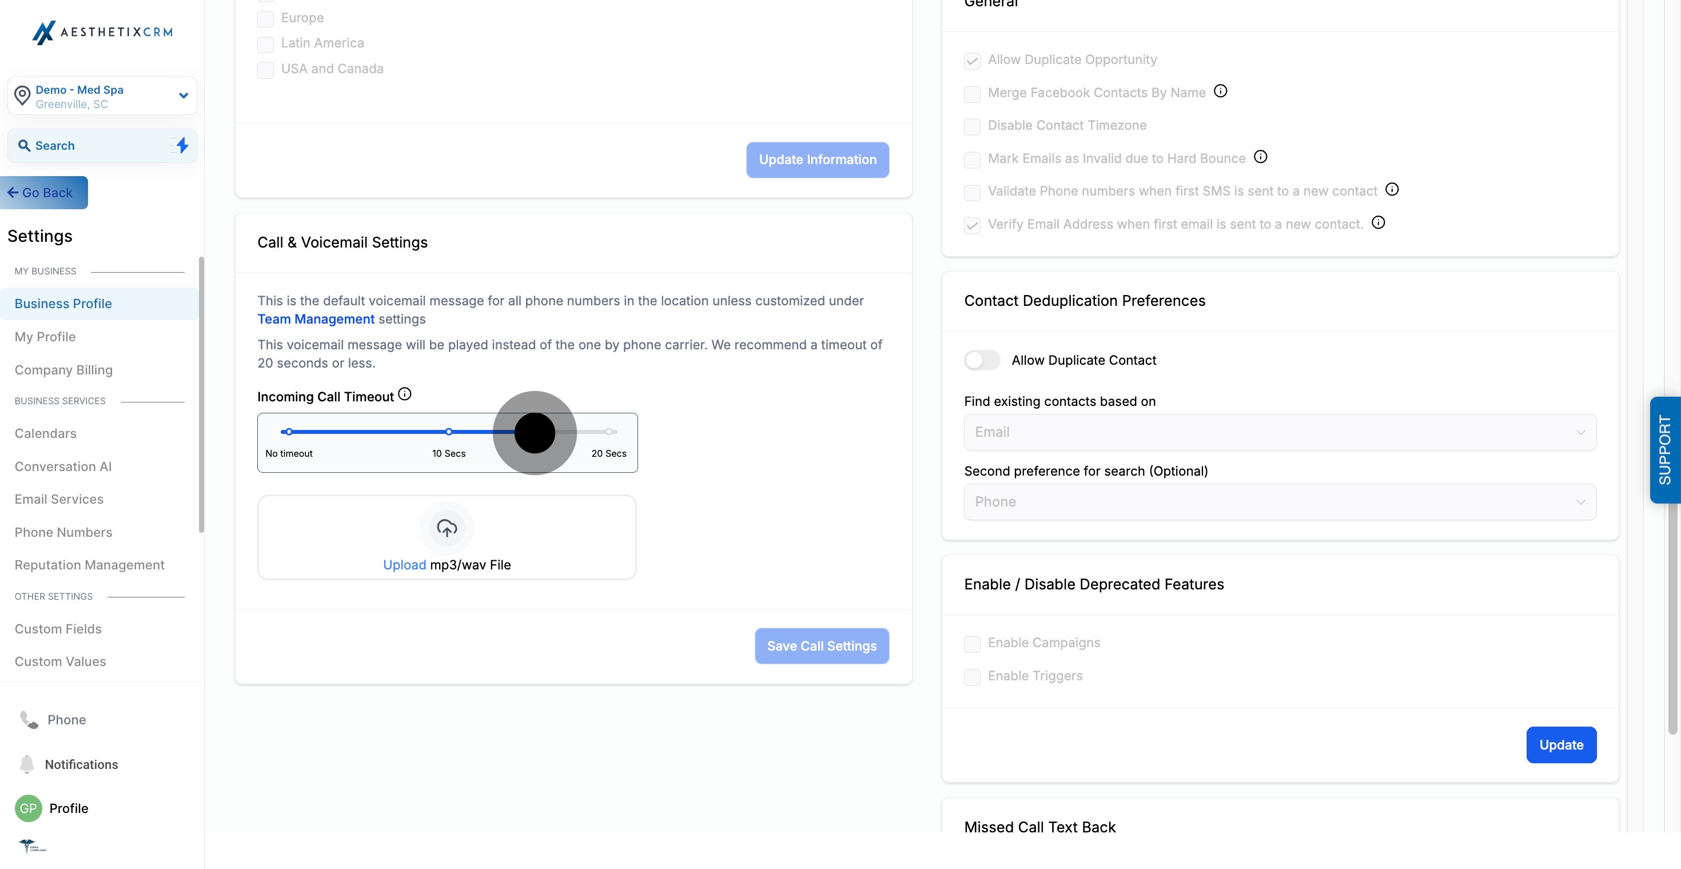Set timeout slider to 10 Secs mark
1681x869 pixels.
pos(448,432)
